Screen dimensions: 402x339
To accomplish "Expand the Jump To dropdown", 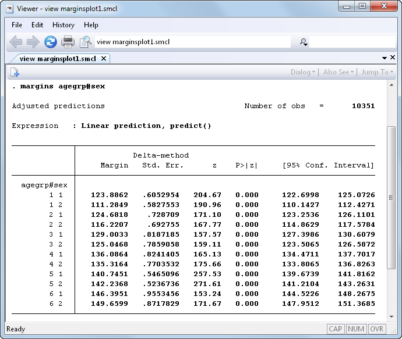I will [377, 72].
